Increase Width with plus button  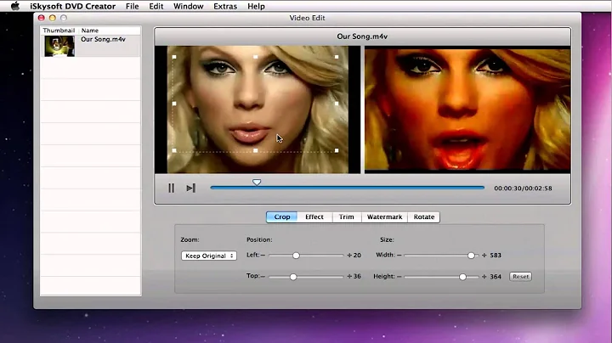[484, 256]
